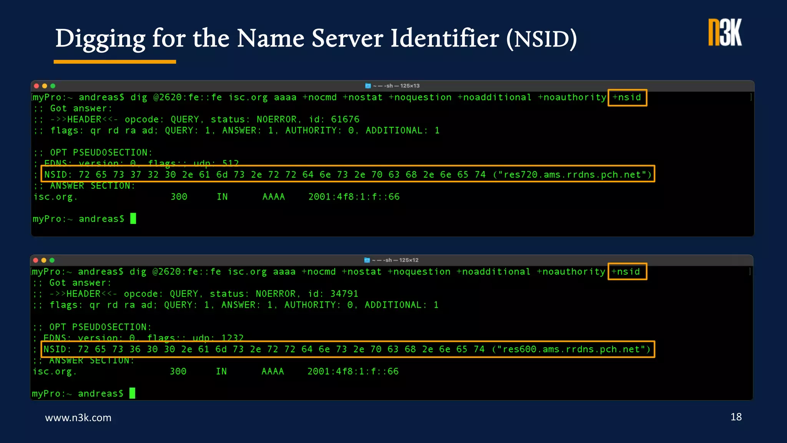Viewport: 787px width, 443px height.
Task: Click NSID line showing res720.ams.rrdns.pch.net
Action: click(x=348, y=175)
